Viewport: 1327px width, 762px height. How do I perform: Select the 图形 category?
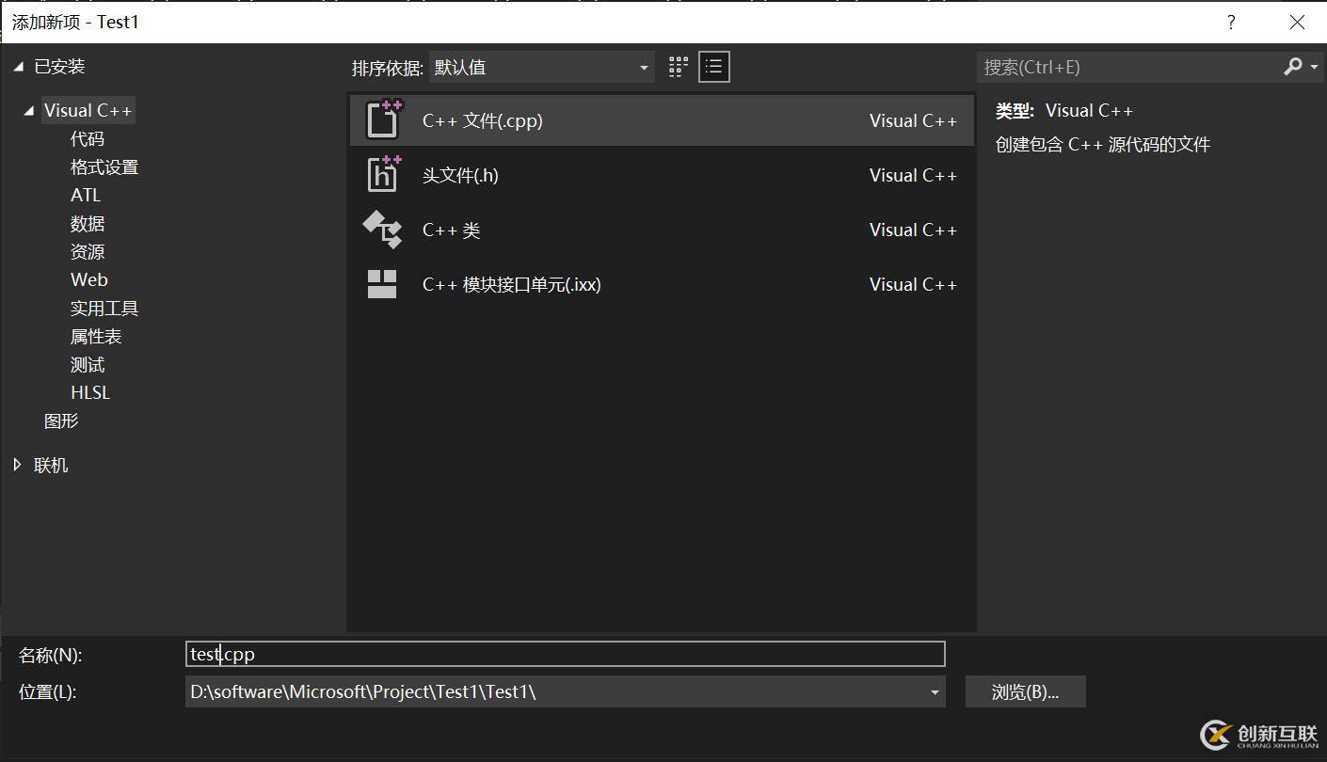point(61,421)
